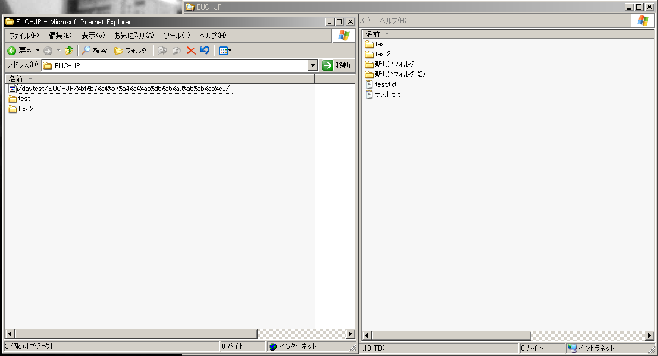Click 0 バイト in right window status bar

point(532,348)
